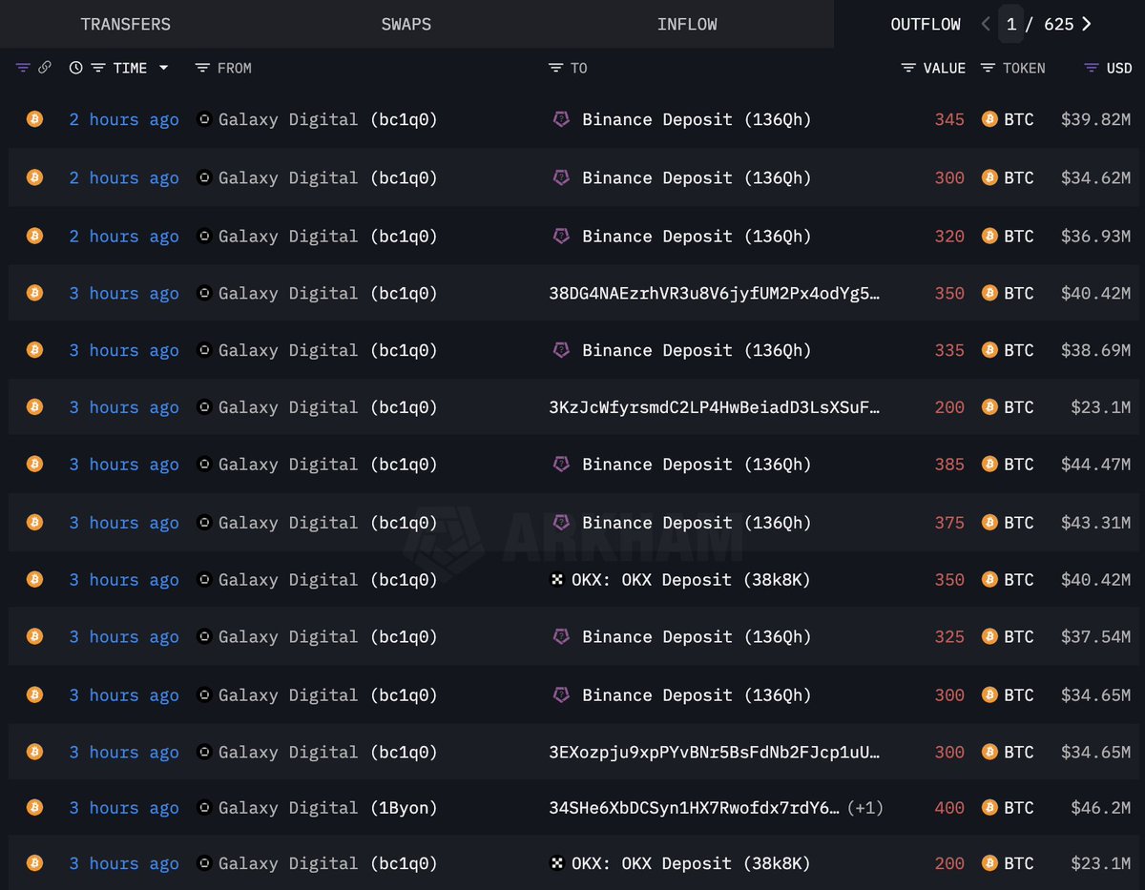Open recipient address 3KzJcWfyrsmdC2LP4HwBeiadD3LsXSuF…

714,407
